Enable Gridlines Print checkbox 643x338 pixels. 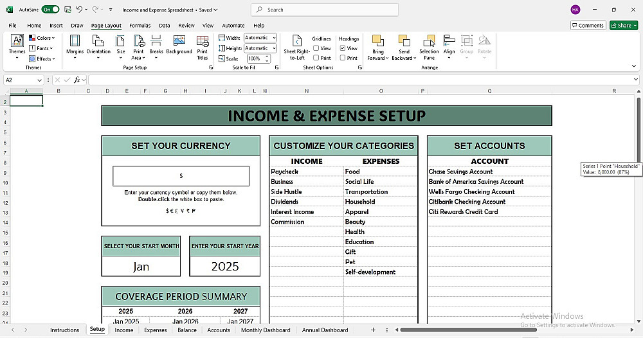click(x=316, y=58)
